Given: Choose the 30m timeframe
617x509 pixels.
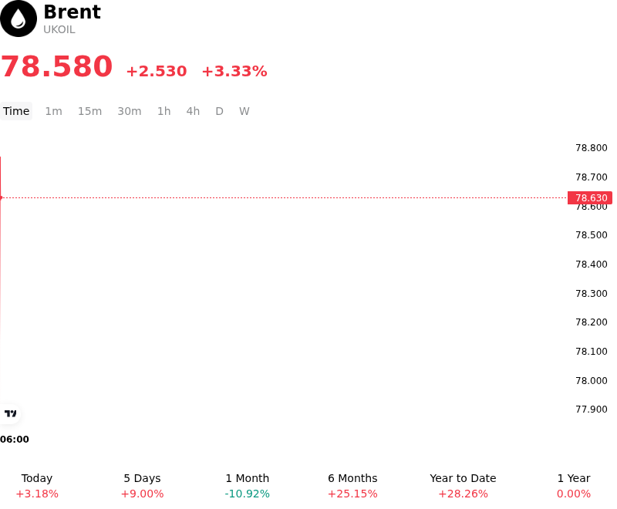Looking at the screenshot, I should click(x=130, y=111).
